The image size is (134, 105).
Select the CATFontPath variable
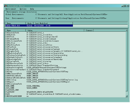[11, 47]
